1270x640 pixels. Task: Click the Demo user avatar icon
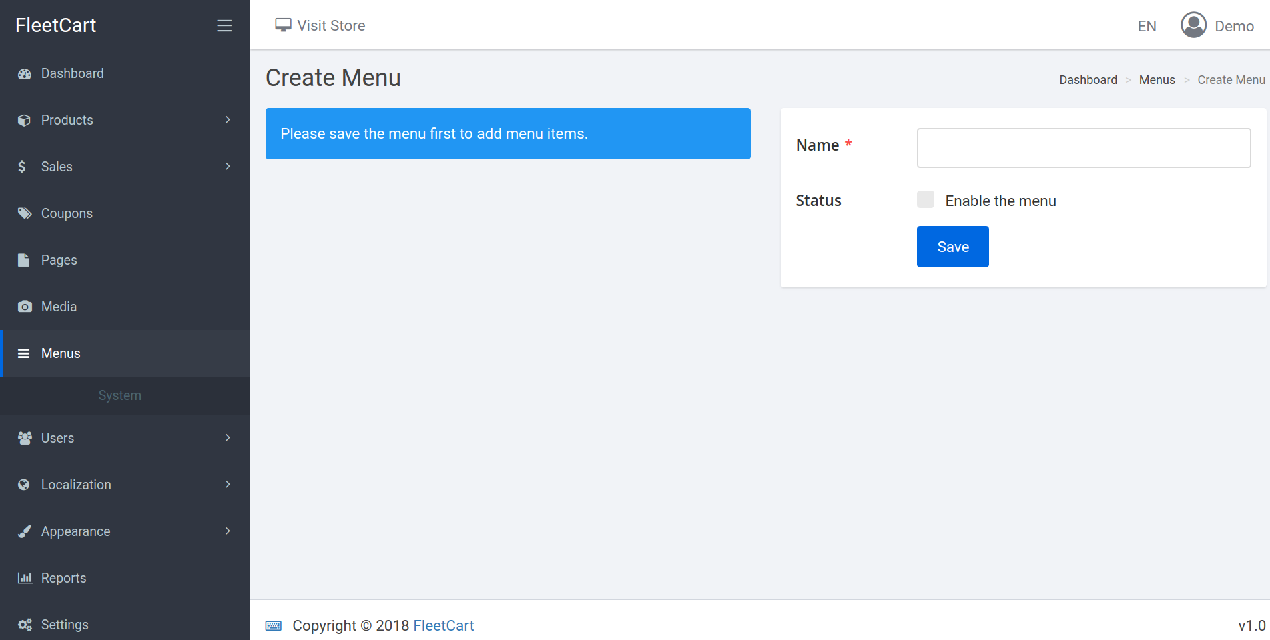coord(1193,25)
